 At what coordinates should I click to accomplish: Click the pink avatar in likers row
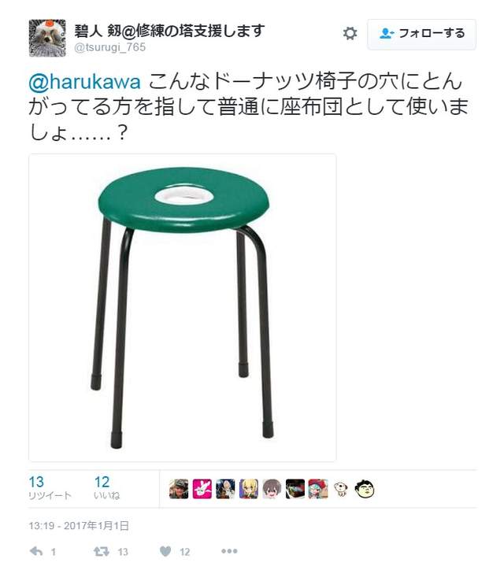tap(202, 489)
